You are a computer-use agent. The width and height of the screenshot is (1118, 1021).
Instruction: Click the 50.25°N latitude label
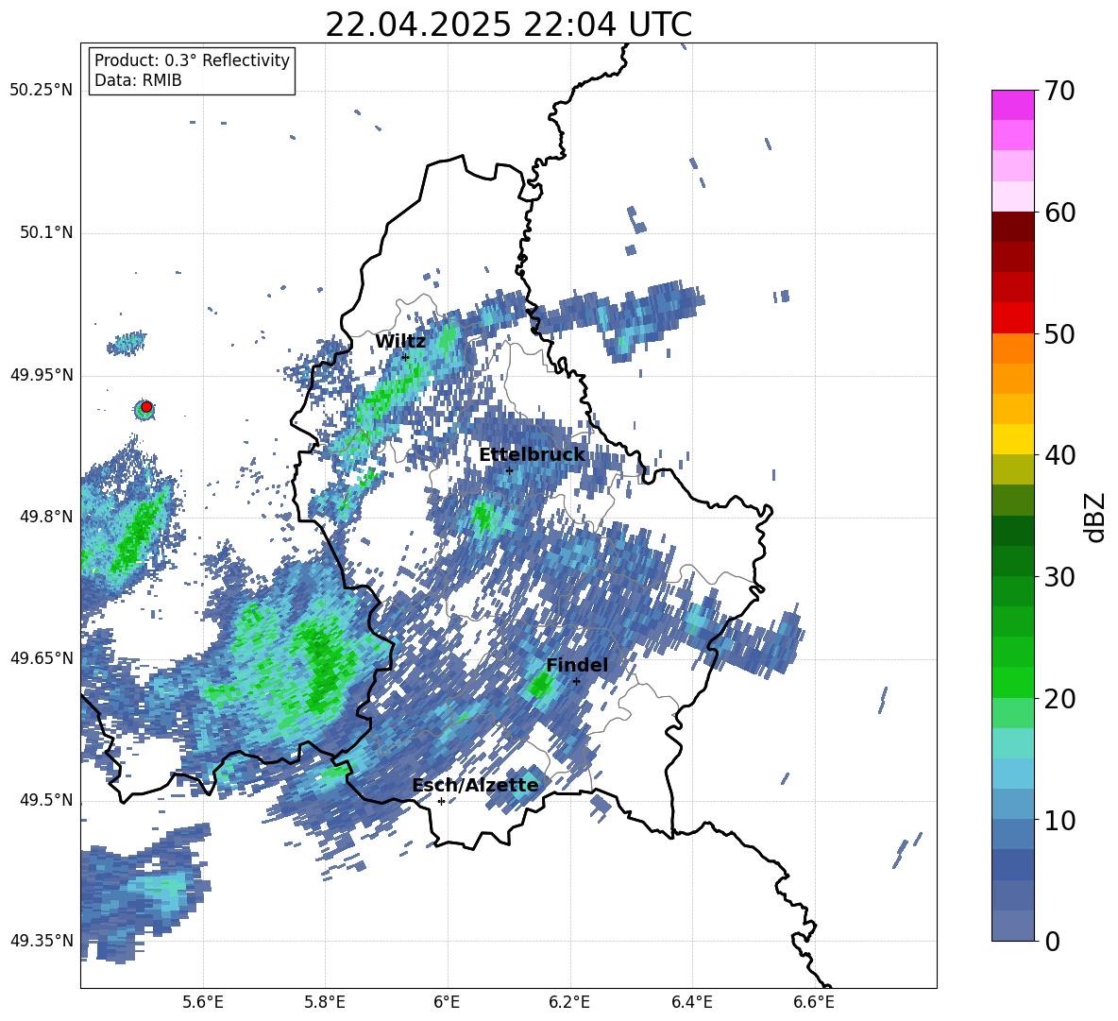click(x=42, y=91)
